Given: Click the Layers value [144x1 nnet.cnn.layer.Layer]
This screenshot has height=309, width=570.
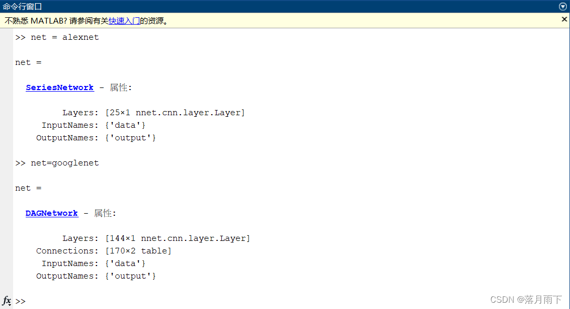Looking at the screenshot, I should coord(178,238).
